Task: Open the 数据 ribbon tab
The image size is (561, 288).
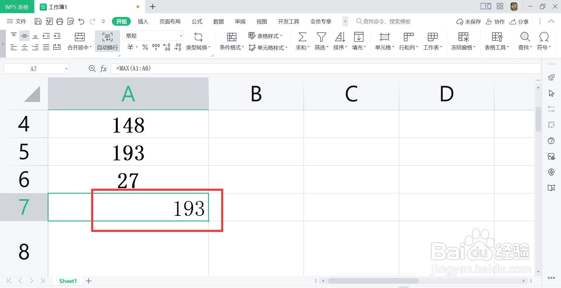Action: coord(218,21)
